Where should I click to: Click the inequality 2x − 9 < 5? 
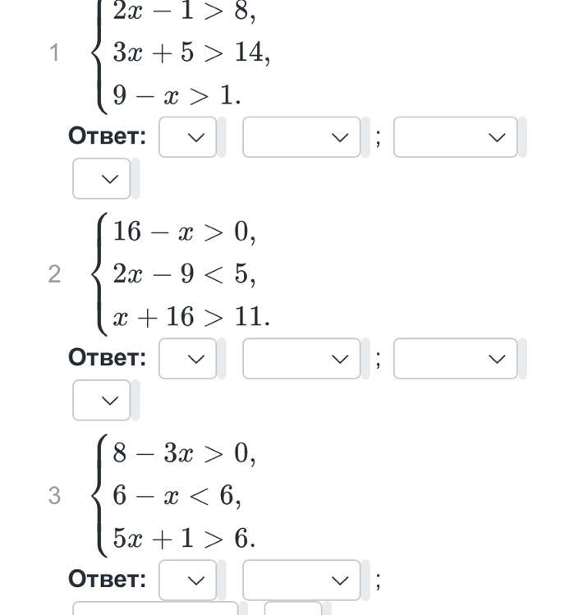coord(184,273)
